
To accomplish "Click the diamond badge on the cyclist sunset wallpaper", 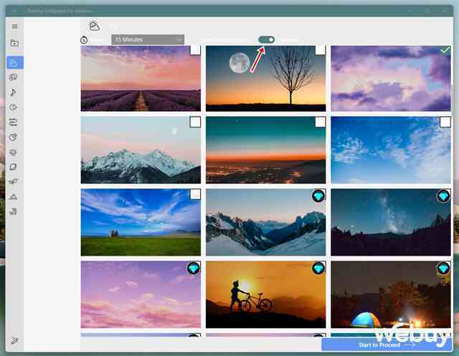I will click(318, 268).
